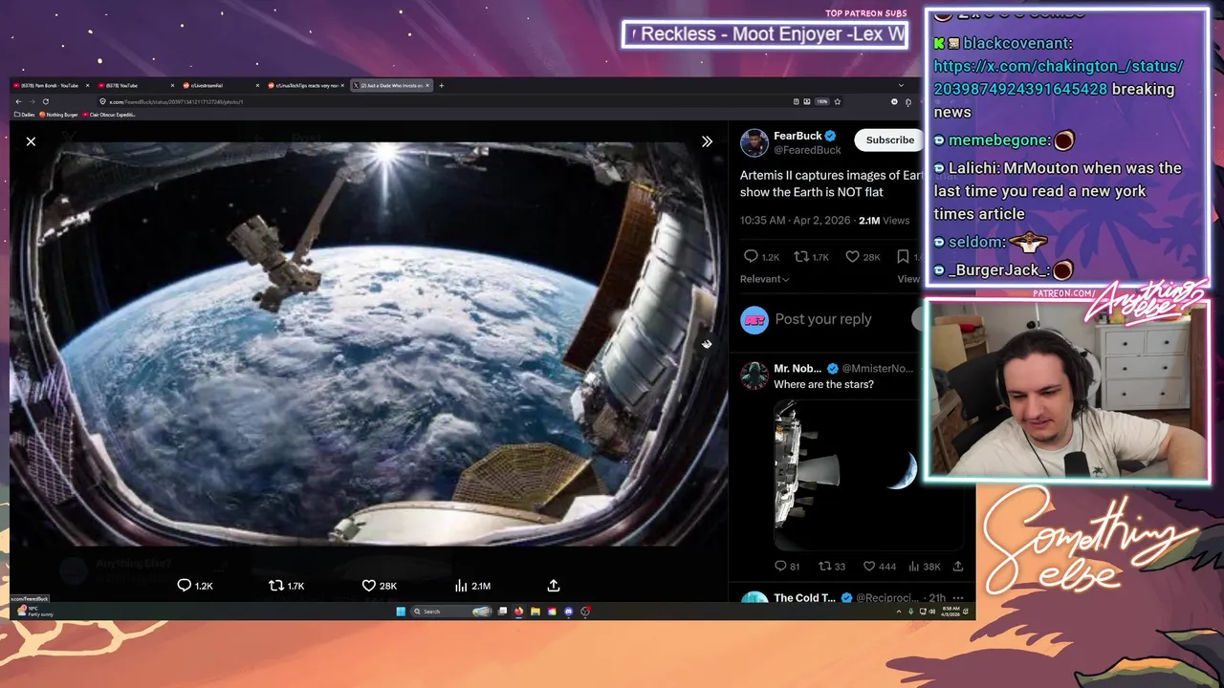Screen dimensions: 1224x688
Task: View analytics of 'Where are the stars?' comment
Action: click(914, 567)
